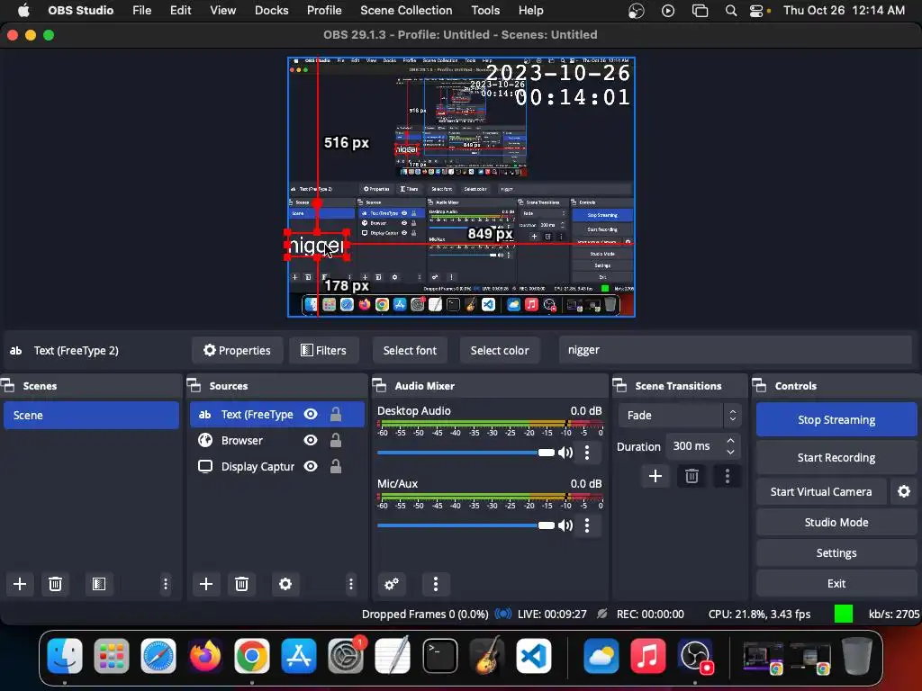Toggle visibility of Text (FreeType source

[311, 414]
